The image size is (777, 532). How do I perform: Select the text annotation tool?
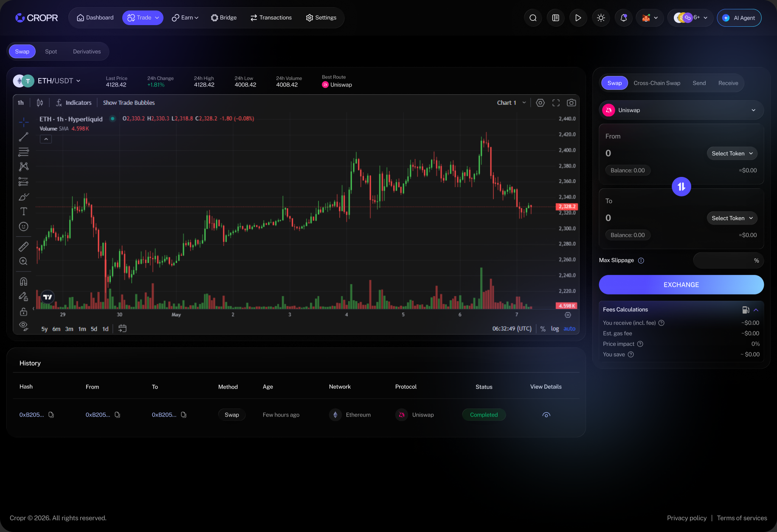pos(24,211)
